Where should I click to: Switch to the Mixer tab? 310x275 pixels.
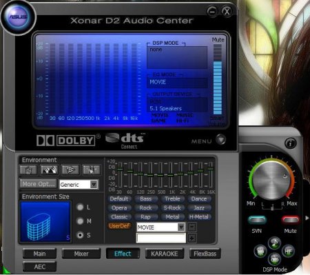(81, 254)
